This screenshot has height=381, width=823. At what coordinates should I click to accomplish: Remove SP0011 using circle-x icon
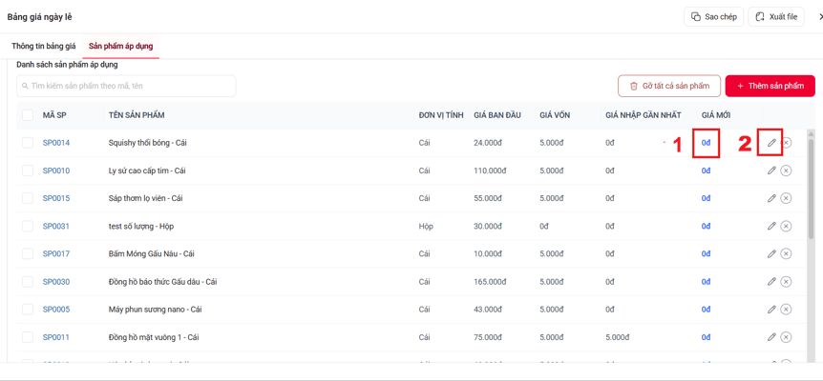[786, 337]
